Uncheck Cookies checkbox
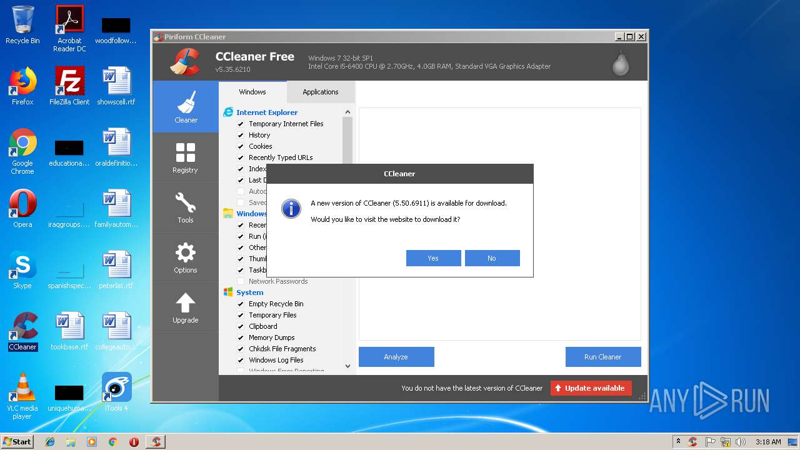Image resolution: width=800 pixels, height=450 pixels. (241, 146)
